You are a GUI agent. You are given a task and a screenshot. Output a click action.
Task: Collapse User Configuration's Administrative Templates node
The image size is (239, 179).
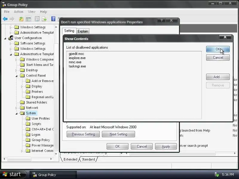tap(11, 54)
